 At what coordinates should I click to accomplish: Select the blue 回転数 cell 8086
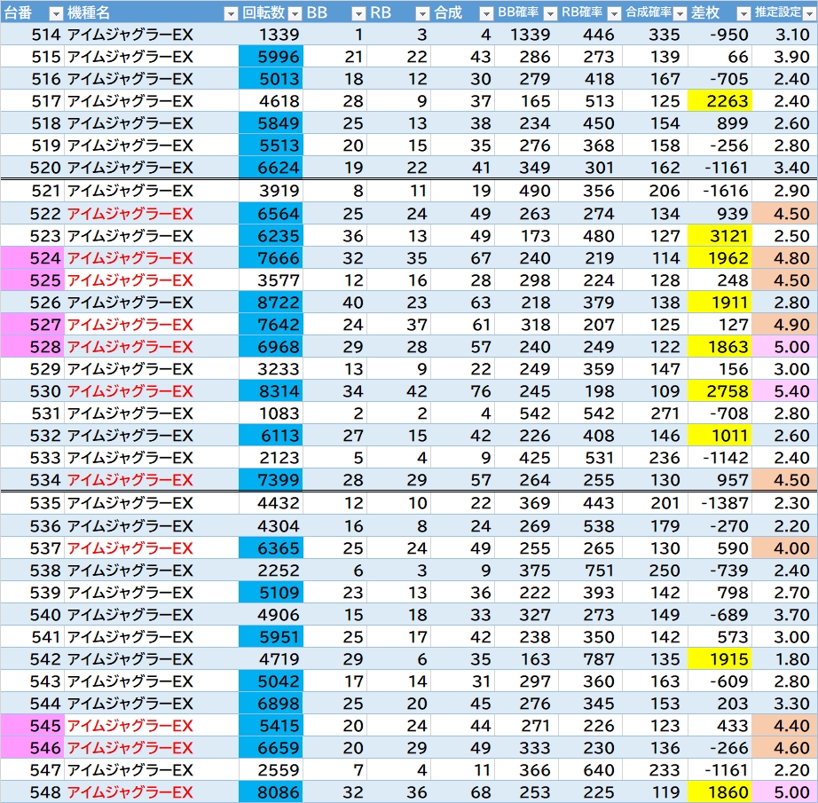click(x=271, y=792)
